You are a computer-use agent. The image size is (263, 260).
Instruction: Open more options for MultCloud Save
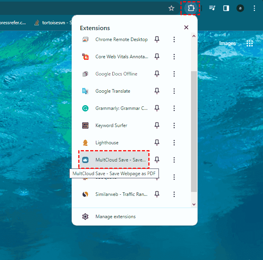(x=174, y=160)
